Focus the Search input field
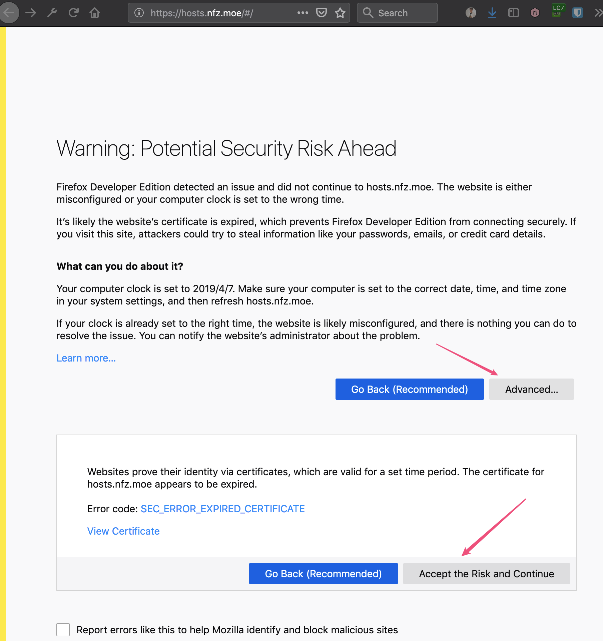This screenshot has height=641, width=603. coord(397,13)
